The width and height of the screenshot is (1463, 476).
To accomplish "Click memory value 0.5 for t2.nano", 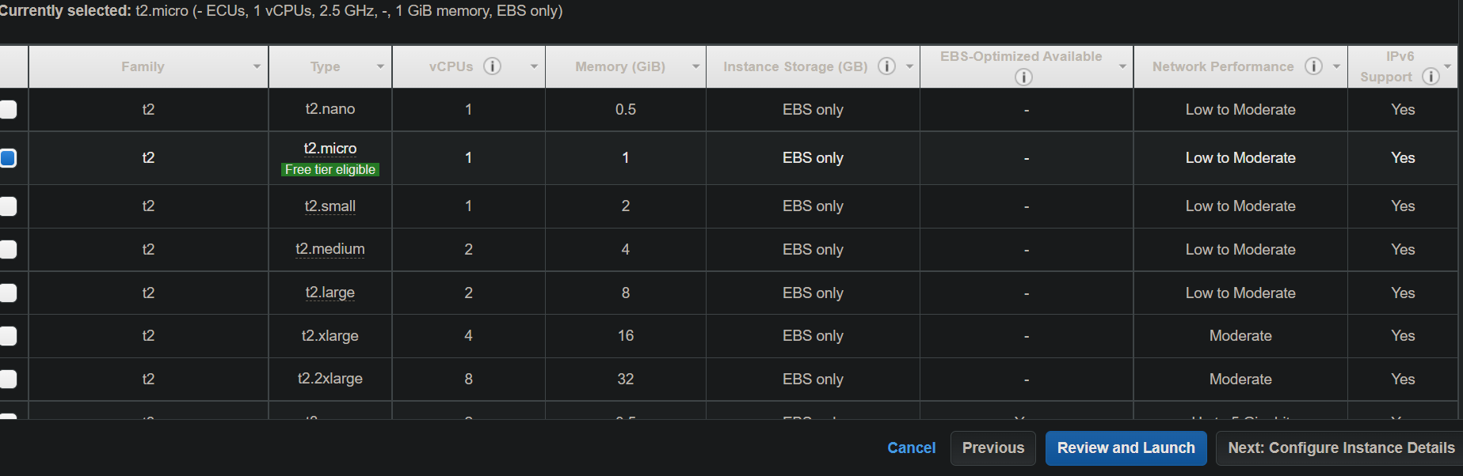I will tap(626, 109).
